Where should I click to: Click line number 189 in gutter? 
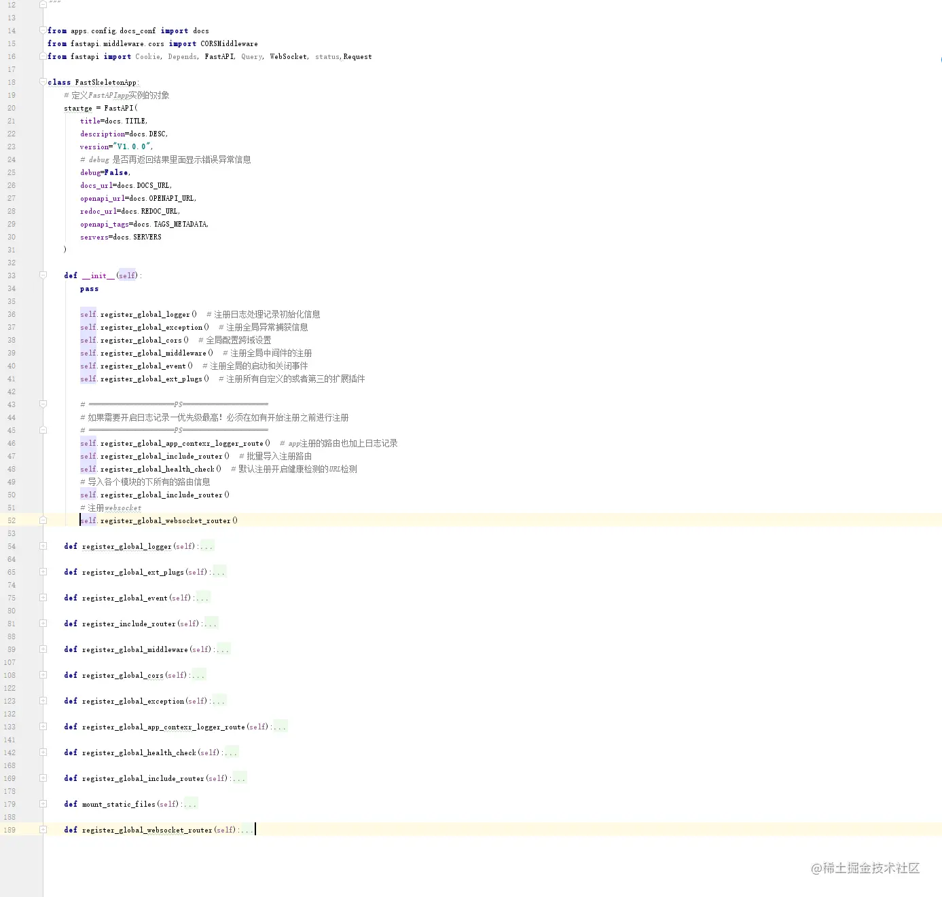coord(10,830)
